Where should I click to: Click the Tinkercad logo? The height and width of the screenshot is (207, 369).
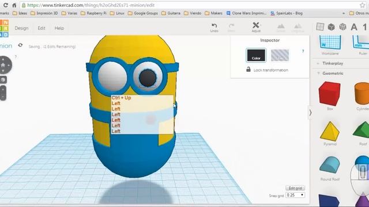point(4,28)
